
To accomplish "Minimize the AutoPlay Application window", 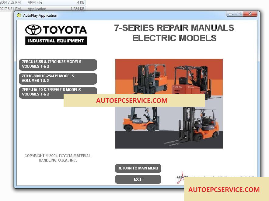I will tap(231, 14).
